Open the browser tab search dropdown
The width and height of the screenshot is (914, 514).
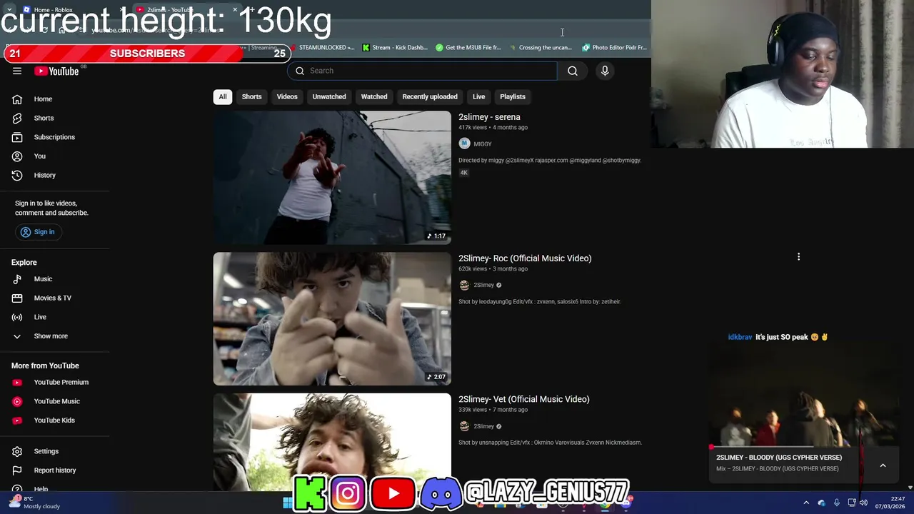(x=9, y=9)
